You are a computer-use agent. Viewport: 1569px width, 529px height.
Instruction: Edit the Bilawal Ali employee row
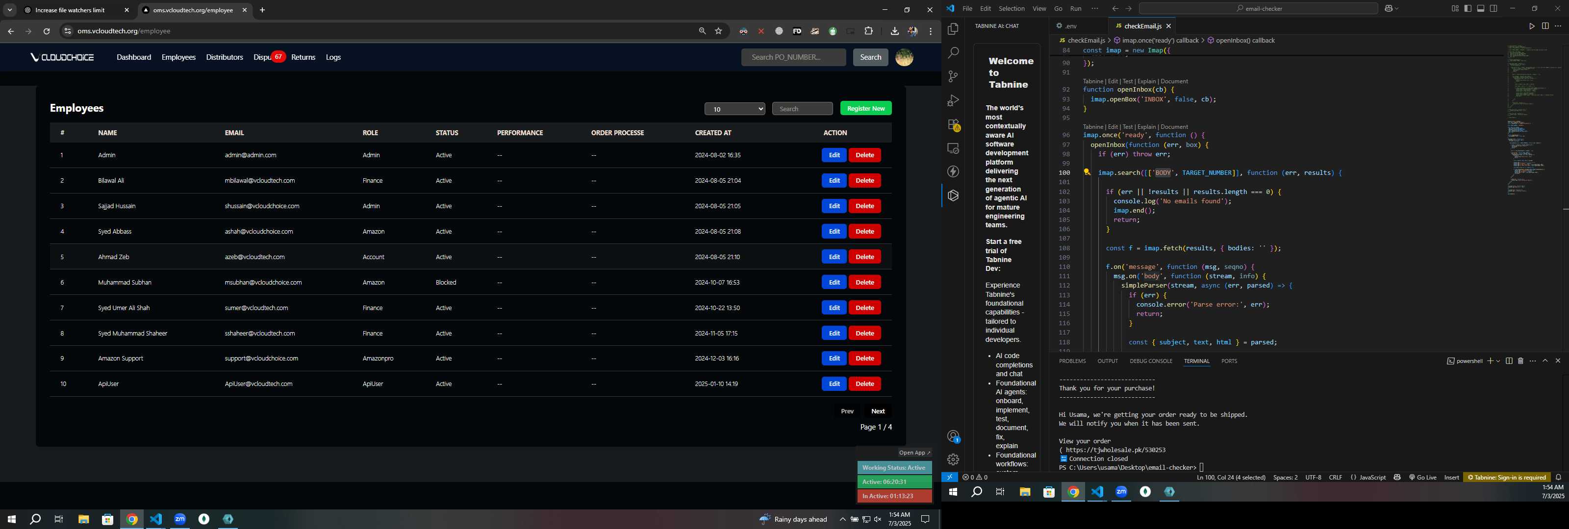point(834,181)
